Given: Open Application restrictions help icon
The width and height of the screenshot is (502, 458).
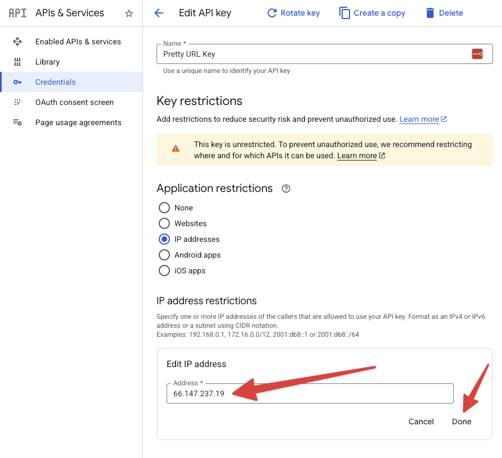Looking at the screenshot, I should tap(286, 189).
